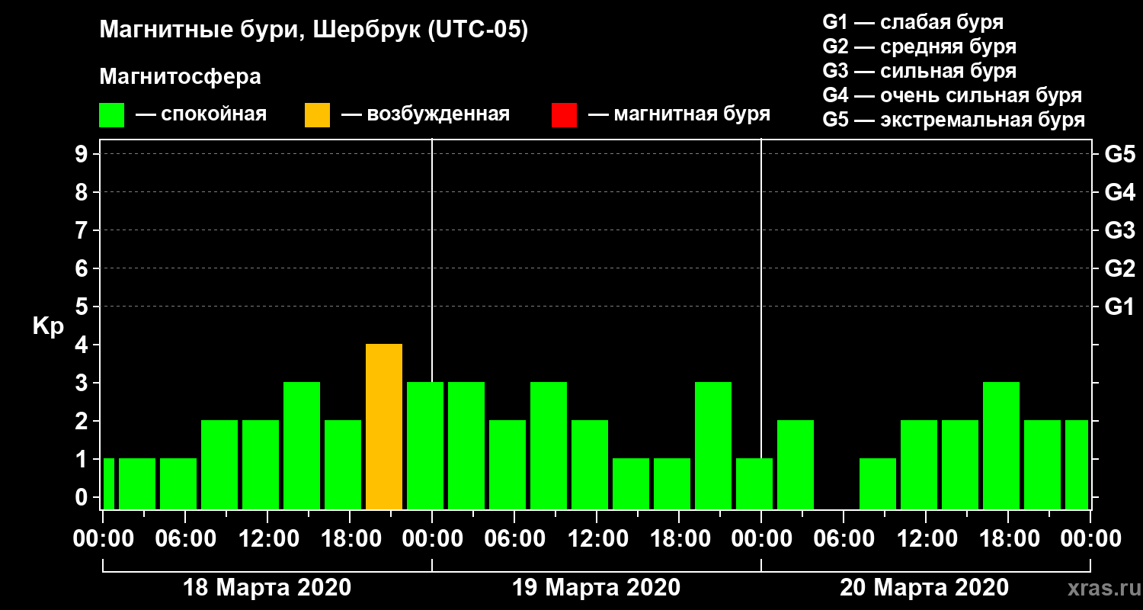1143x610 pixels.
Task: Click the 'G5' label on the right axis
Action: [1120, 154]
